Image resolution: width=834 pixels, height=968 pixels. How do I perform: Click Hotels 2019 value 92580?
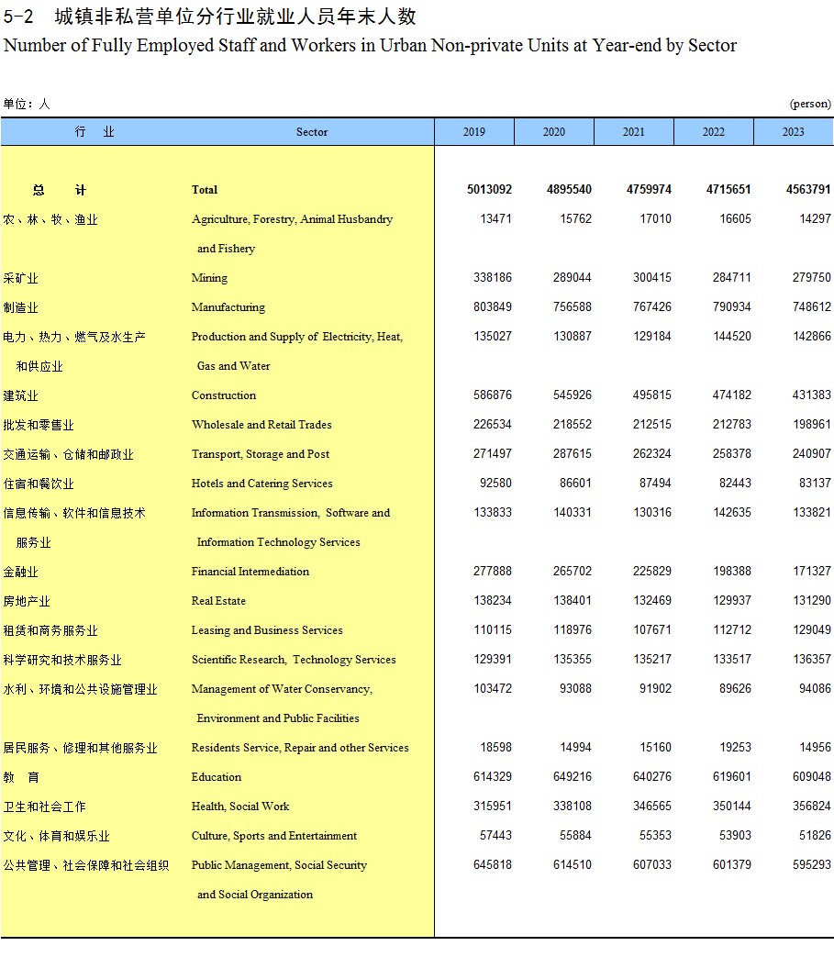tap(495, 483)
